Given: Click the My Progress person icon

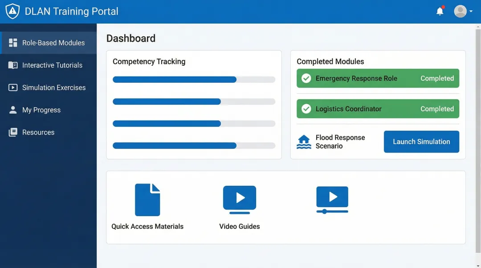Looking at the screenshot, I should point(13,110).
